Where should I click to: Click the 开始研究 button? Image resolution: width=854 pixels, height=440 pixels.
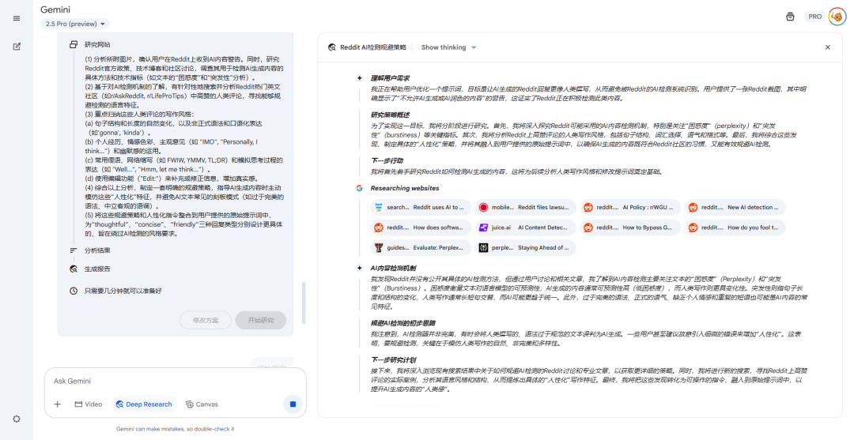[x=261, y=321]
